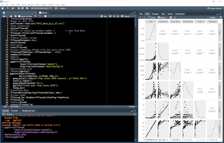Click the New File icon in main toolbar
The width and height of the screenshot is (224, 143).
2,9
